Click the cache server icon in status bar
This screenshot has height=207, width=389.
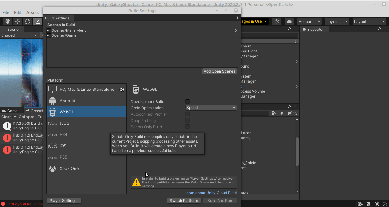369,204
